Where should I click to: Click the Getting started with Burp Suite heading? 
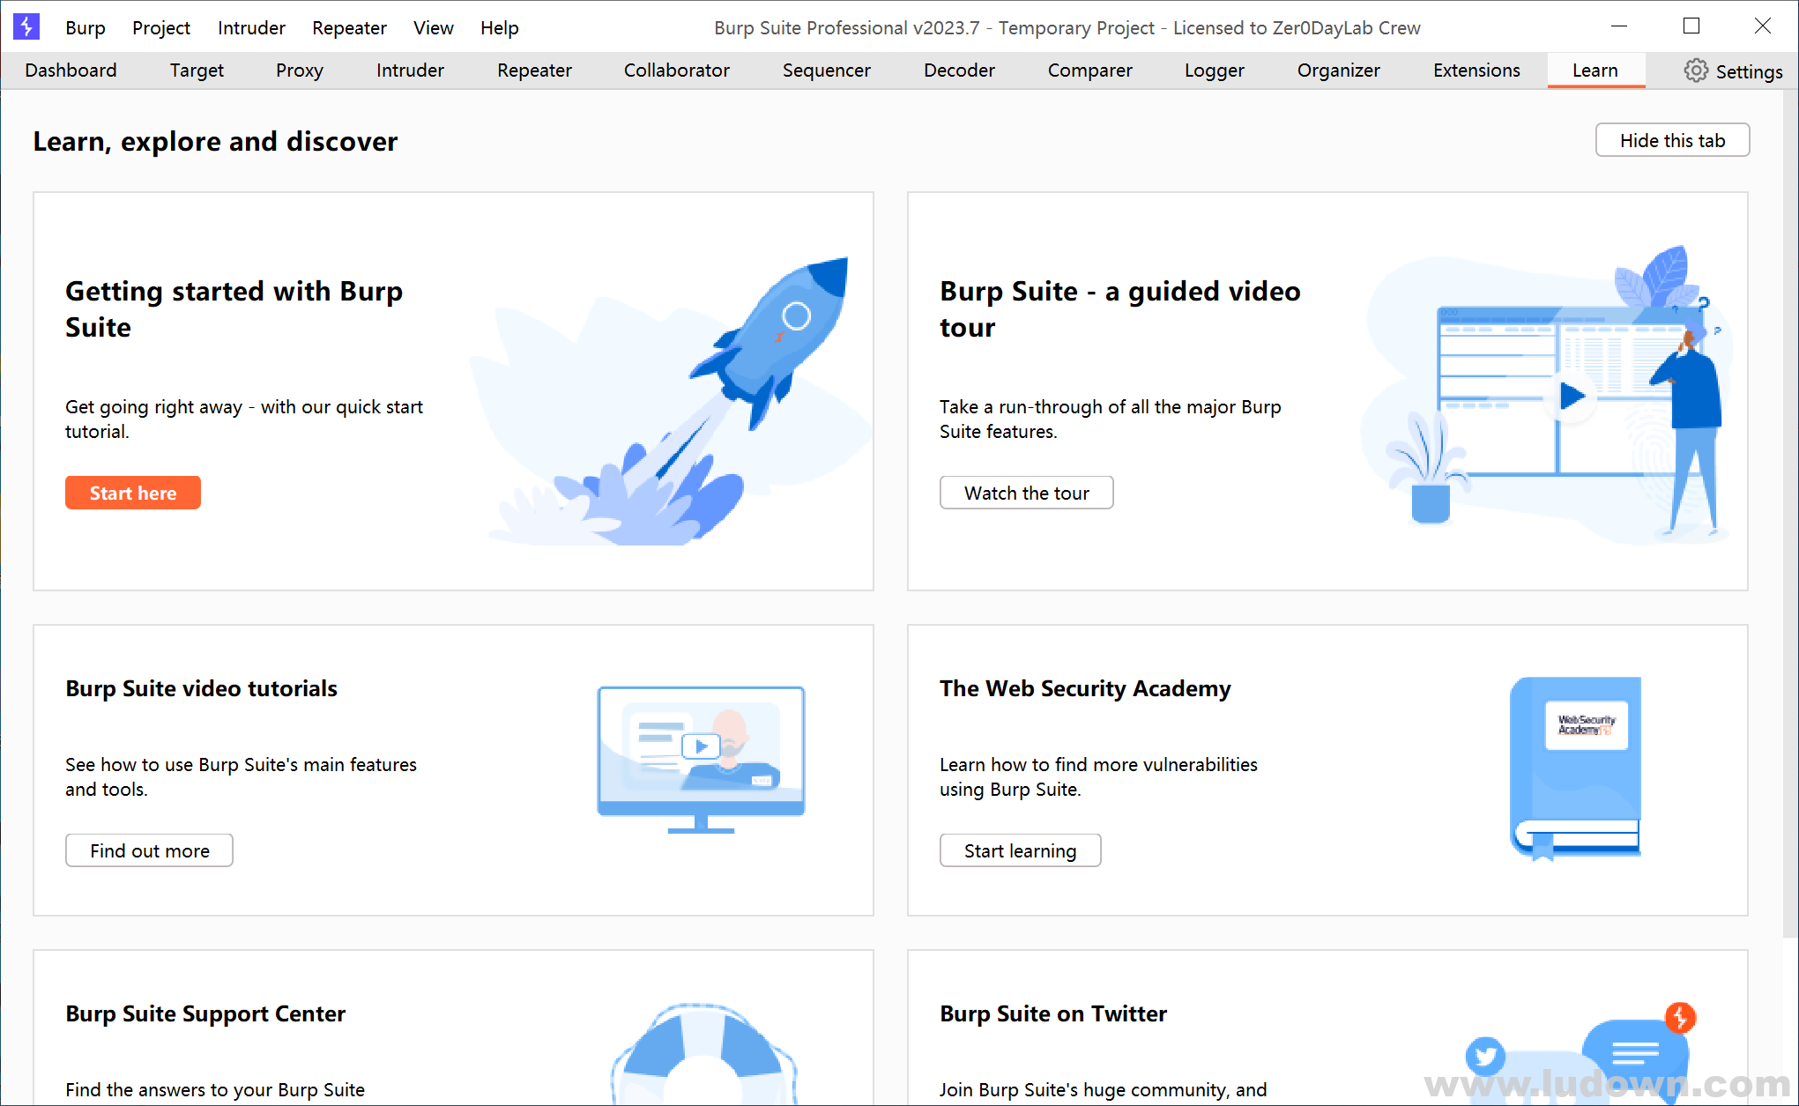click(x=234, y=309)
